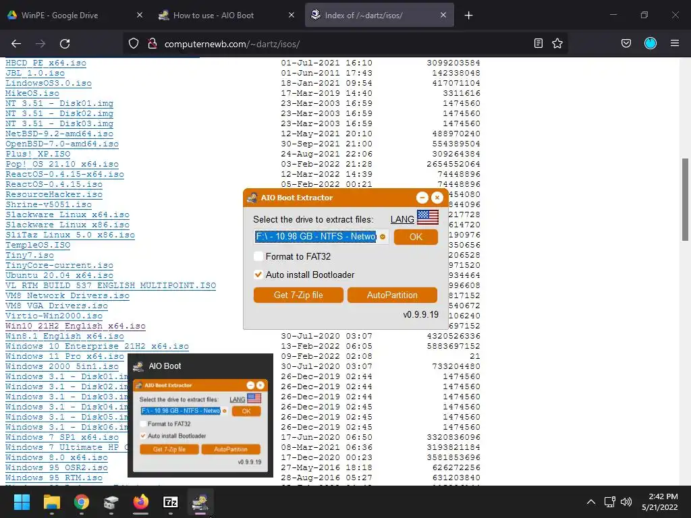
Task: Click the address bar URL
Action: 232,44
